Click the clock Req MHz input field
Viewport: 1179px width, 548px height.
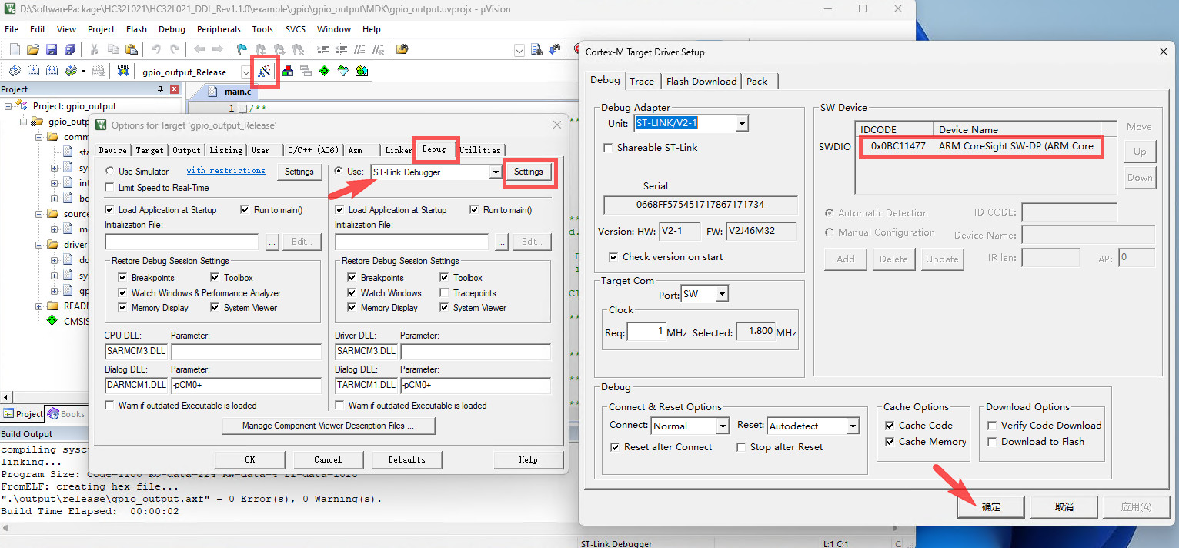click(646, 332)
